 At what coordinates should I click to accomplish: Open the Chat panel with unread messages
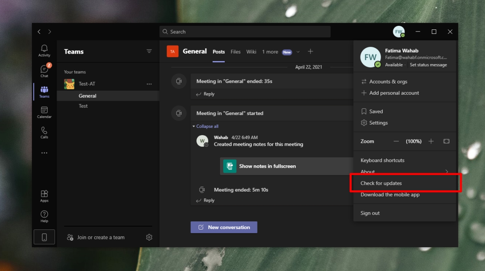pyautogui.click(x=44, y=71)
